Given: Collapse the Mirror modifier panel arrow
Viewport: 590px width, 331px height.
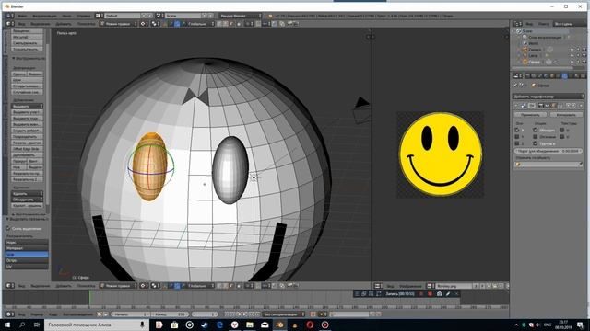Looking at the screenshot, I should tap(516, 106).
